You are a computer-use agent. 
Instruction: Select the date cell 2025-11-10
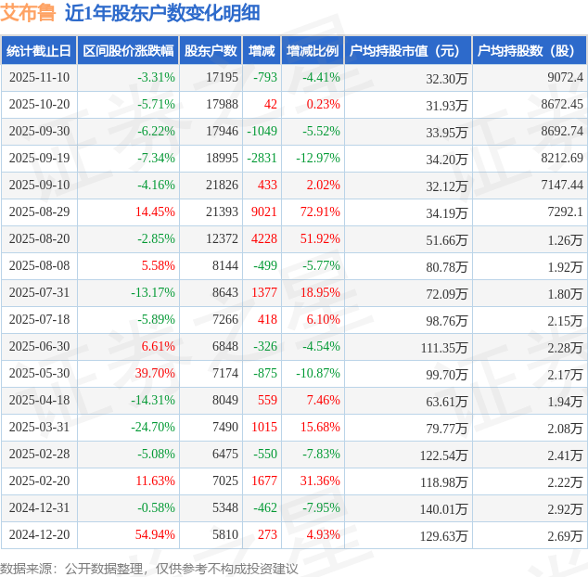coord(39,77)
